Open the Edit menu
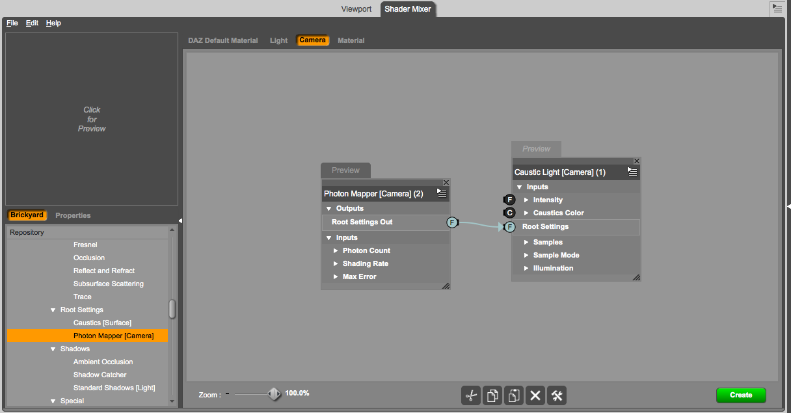The image size is (791, 413). click(32, 23)
